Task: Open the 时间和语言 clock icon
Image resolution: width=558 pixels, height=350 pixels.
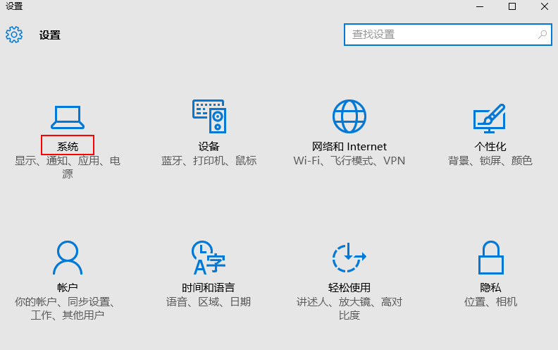Action: click(209, 258)
